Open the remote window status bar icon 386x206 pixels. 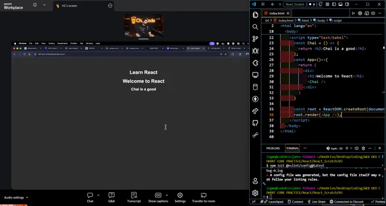tap(254, 202)
